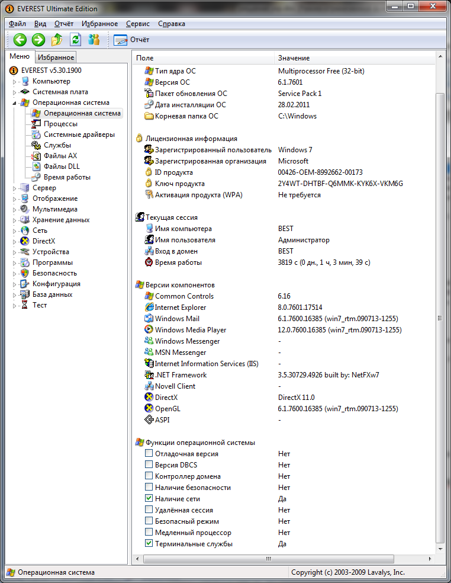Screen dimensions: 451x583
Task: Click the Безопасность shield icon
Action: point(25,273)
